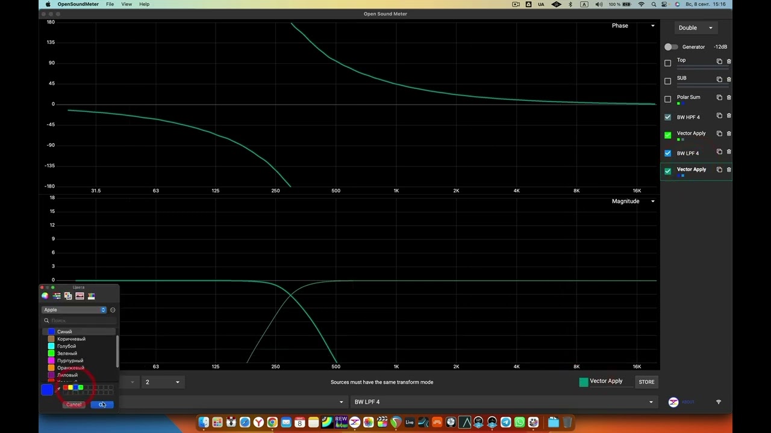Uncheck the green Vector Apply checkbox
Screen dimensions: 771x433
click(667, 135)
